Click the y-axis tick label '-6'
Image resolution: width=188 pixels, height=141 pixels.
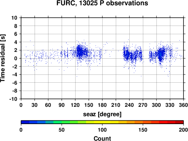click(x=15, y=83)
